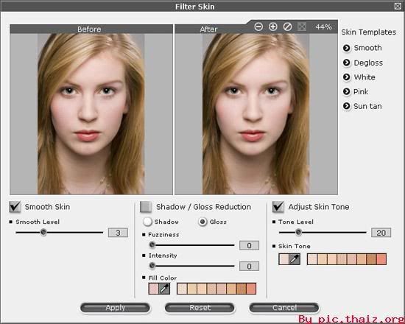Image resolution: width=405 pixels, height=324 pixels.
Task: Click the Apply button
Action: [115, 308]
